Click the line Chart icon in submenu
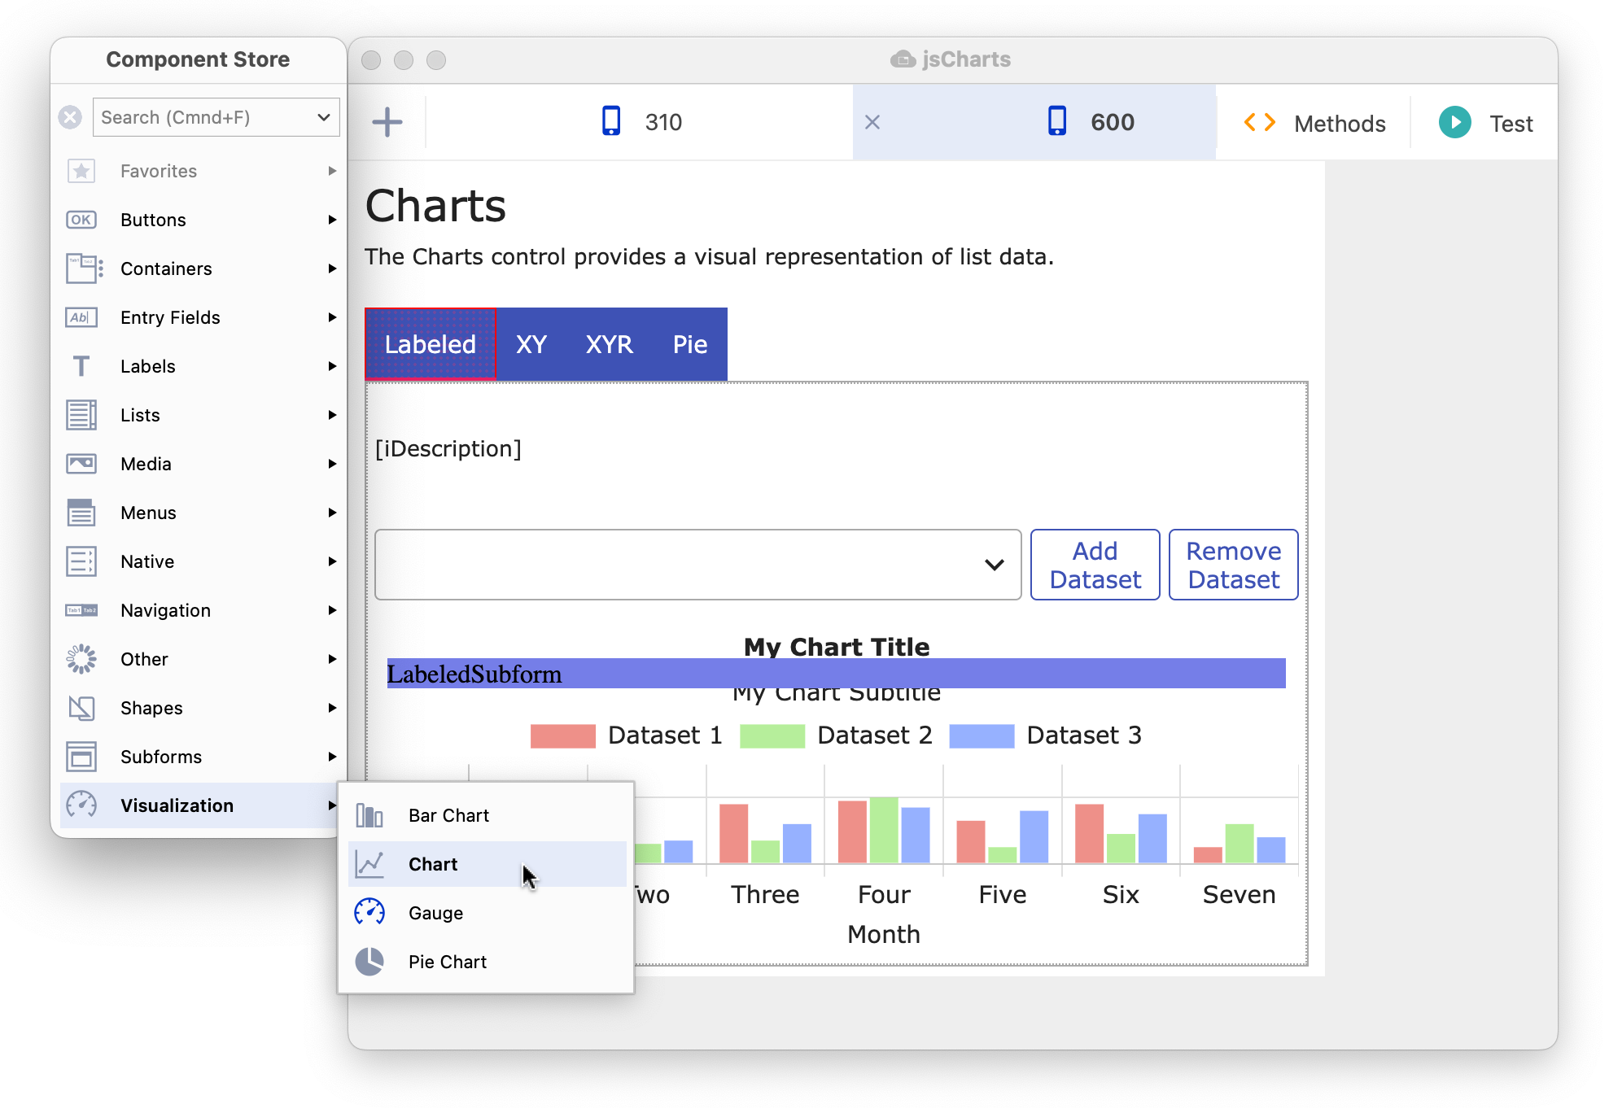The width and height of the screenshot is (1609, 1113). [x=369, y=864]
